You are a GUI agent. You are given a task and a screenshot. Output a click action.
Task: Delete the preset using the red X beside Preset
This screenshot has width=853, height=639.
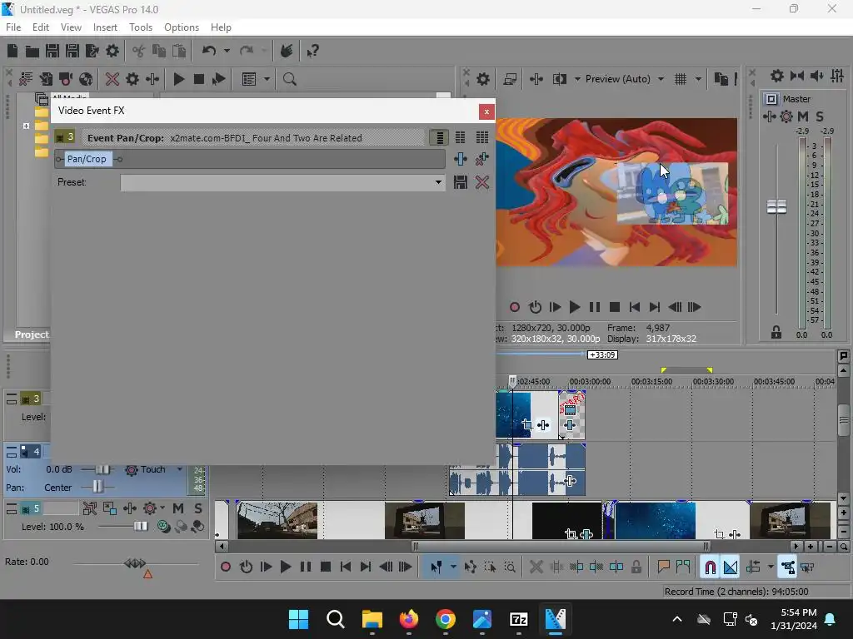coord(482,182)
